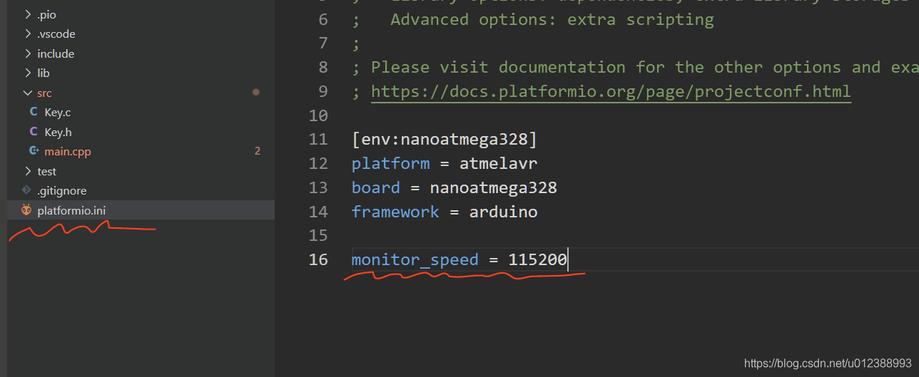
Task: Click the C file icon of Key.c
Action: pos(34,112)
